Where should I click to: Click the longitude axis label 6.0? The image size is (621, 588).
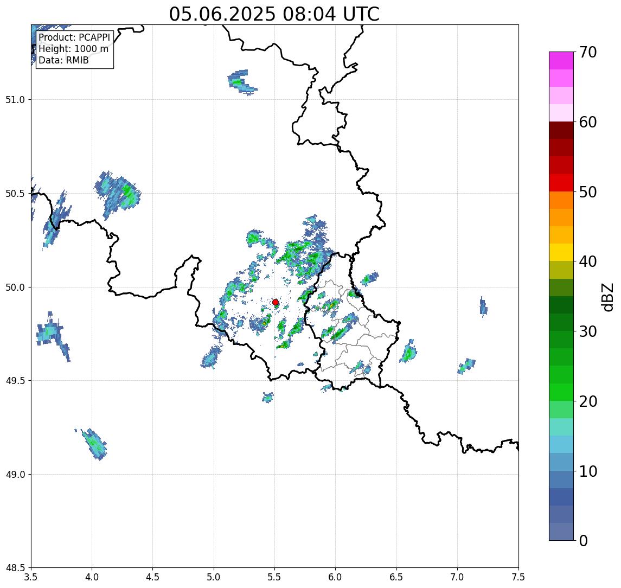point(336,577)
